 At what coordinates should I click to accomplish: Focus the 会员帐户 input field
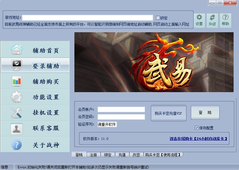pos(121,109)
